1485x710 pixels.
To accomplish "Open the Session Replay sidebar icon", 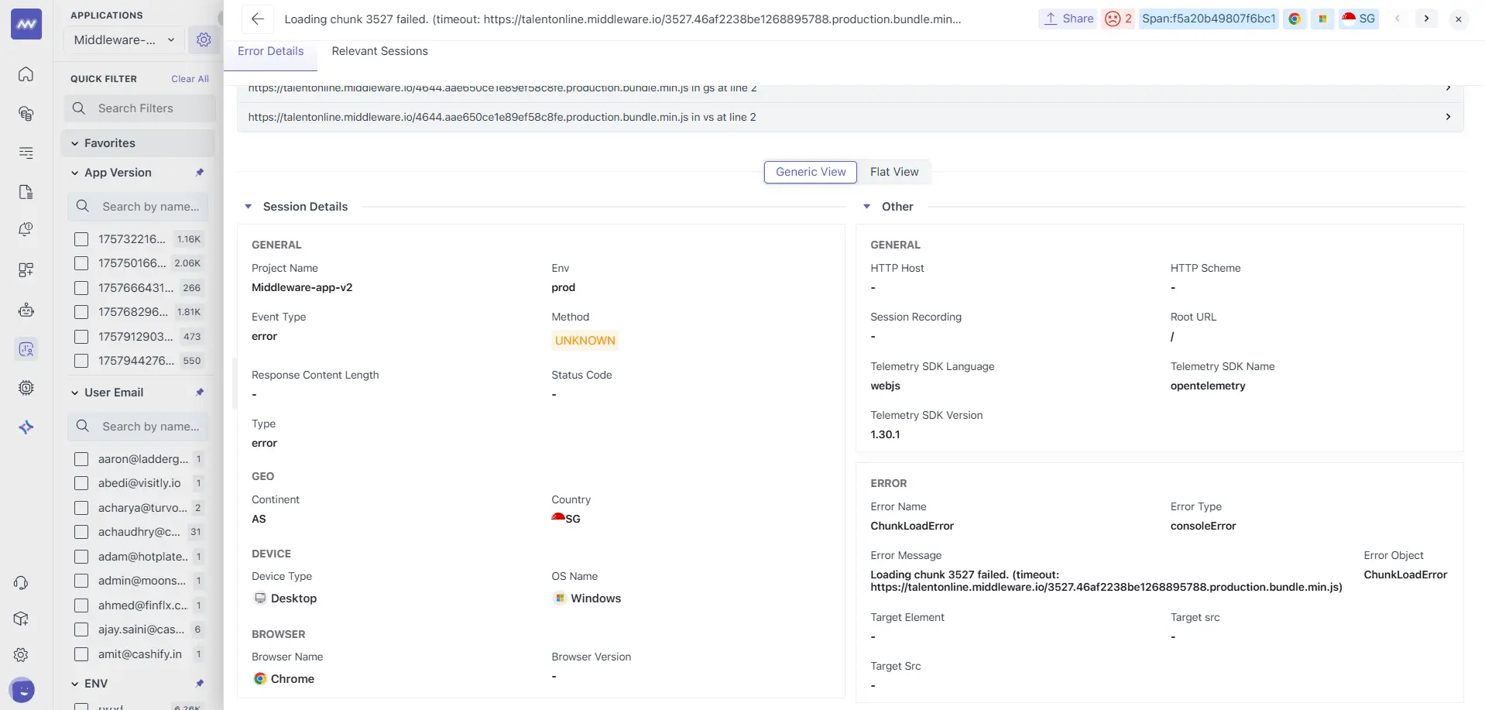I will (26, 349).
